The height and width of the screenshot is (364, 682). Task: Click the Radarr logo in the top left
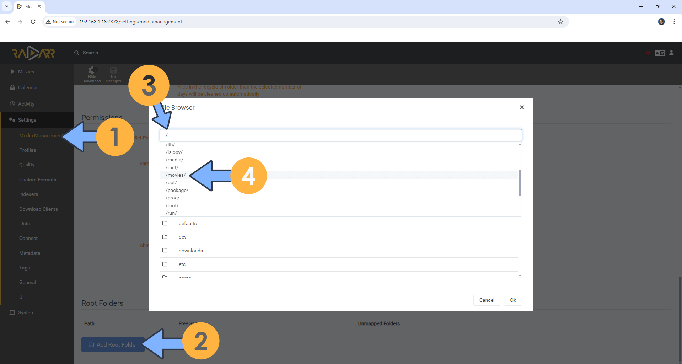tap(34, 53)
